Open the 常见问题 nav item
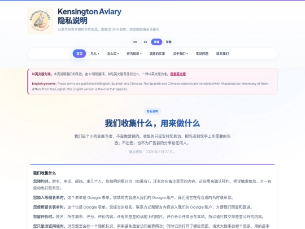The height and width of the screenshot is (229, 305). (202, 54)
